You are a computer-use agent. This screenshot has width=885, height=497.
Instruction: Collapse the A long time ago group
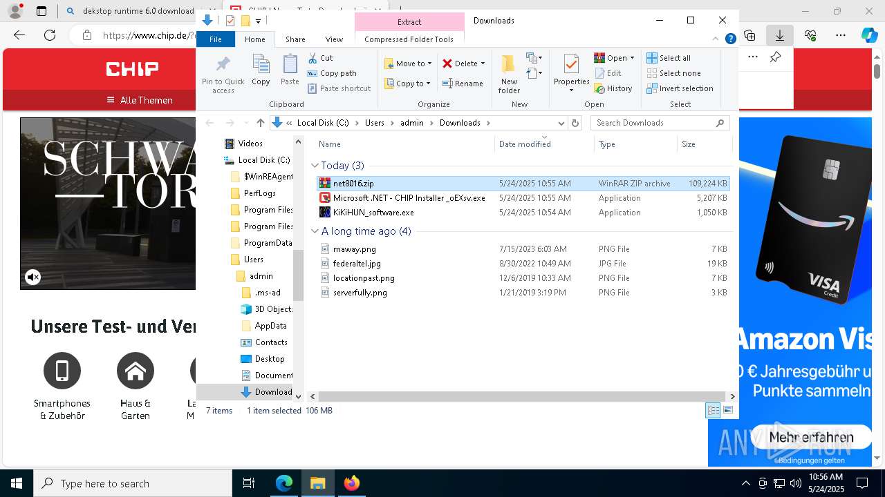tap(315, 231)
